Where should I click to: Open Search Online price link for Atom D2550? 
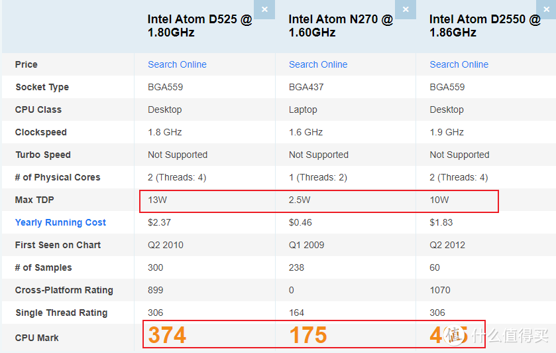point(459,64)
